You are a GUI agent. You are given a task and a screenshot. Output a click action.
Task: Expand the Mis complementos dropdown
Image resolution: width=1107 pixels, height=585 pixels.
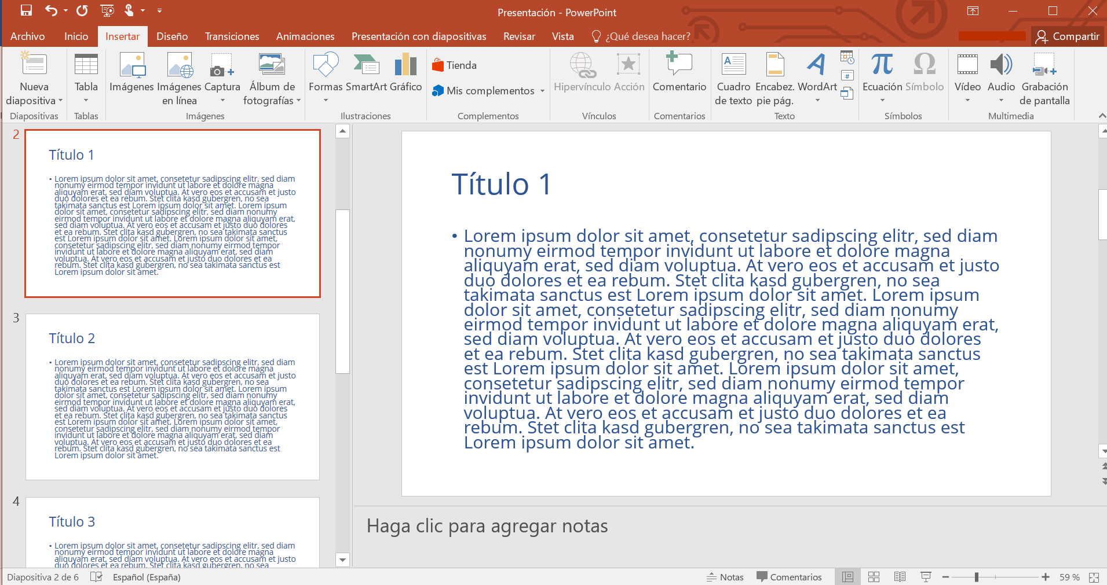(542, 91)
